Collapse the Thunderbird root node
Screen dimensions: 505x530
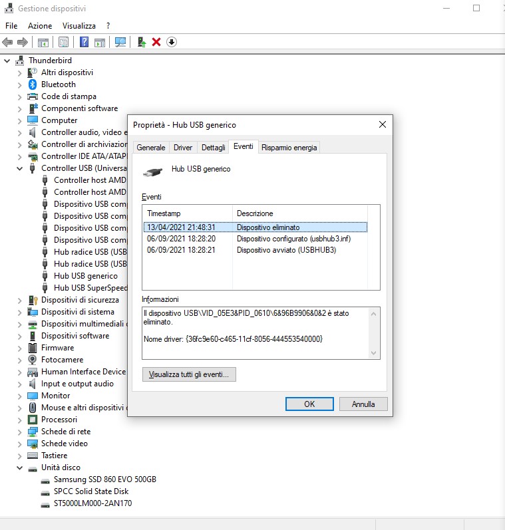pos(8,61)
